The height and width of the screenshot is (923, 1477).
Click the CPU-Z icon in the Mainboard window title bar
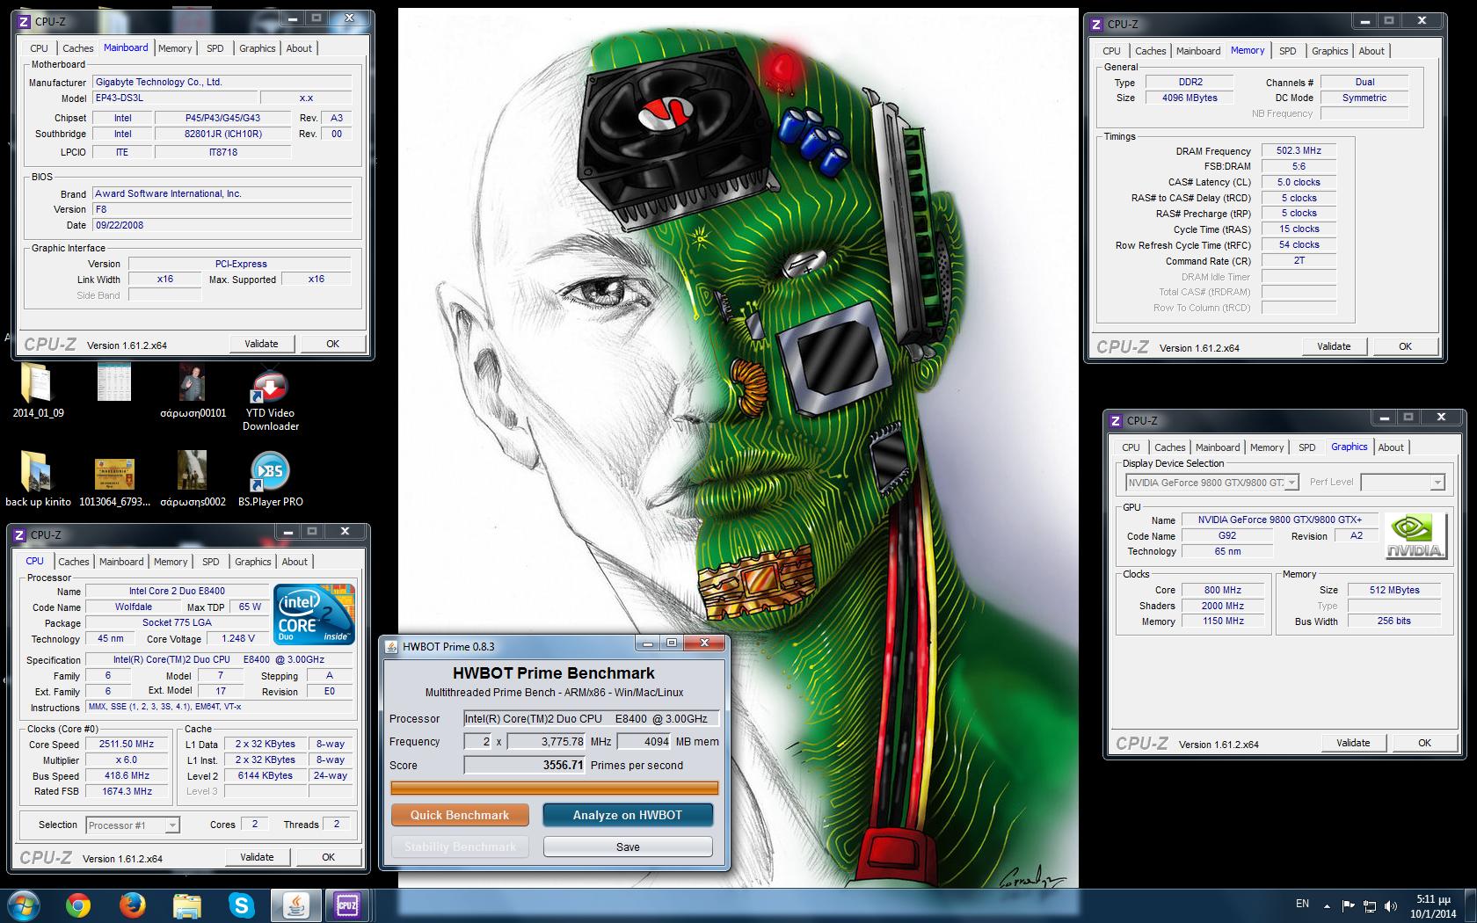[x=25, y=21]
